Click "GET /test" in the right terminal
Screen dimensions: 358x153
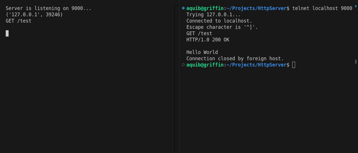[x=199, y=34]
